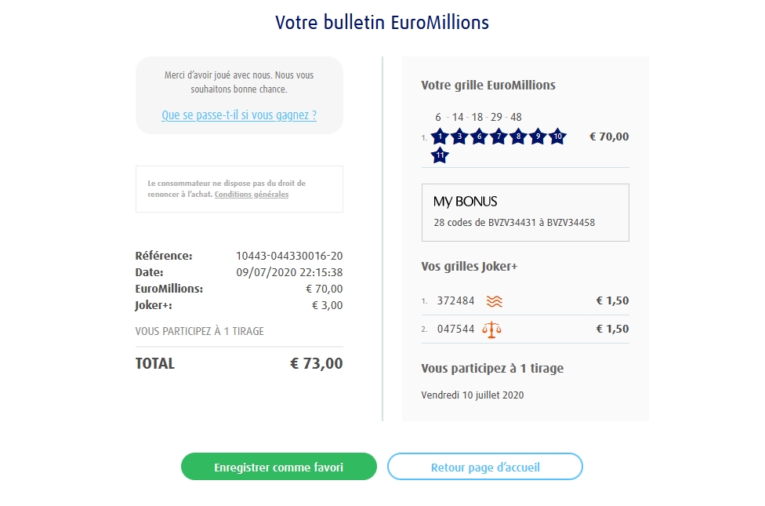Click the Aquarius waves icon beside 372484
765x506 pixels.
click(x=494, y=300)
